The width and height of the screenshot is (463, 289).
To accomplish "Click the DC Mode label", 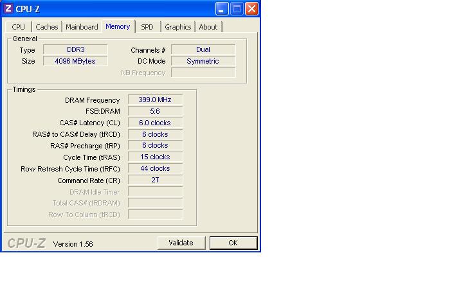I will pos(152,62).
